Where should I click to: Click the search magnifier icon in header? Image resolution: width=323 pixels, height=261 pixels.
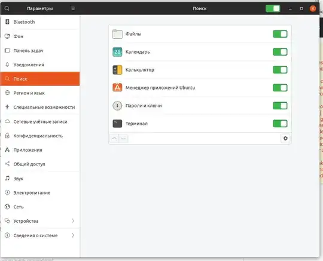click(7, 8)
